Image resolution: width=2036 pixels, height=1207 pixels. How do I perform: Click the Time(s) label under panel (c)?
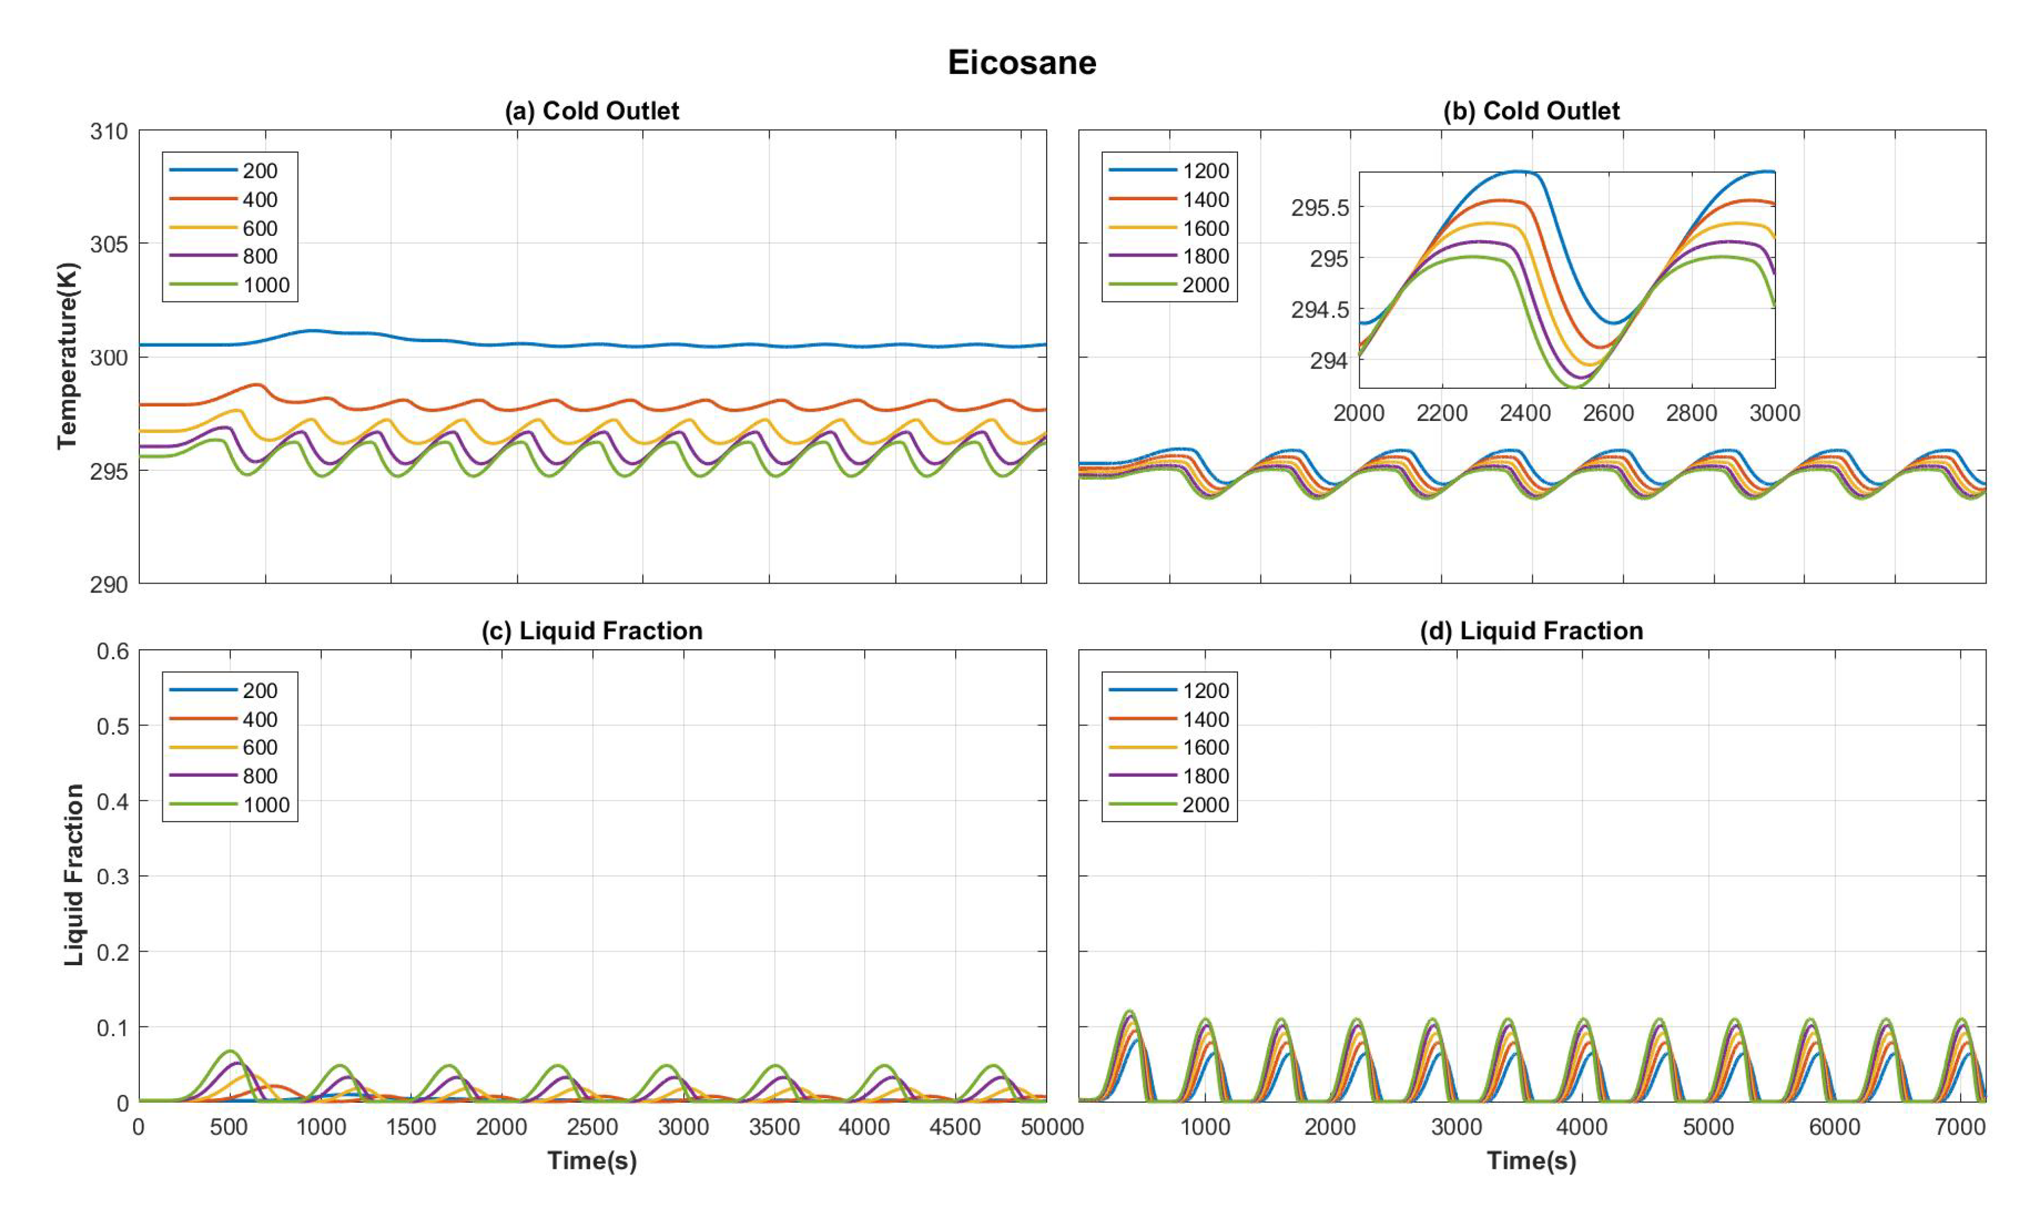pos(592,1160)
